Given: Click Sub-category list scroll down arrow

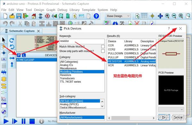Looking at the screenshot, I should (x=102, y=106).
